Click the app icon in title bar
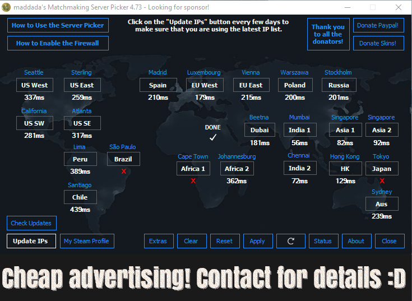This screenshot has width=412, height=301. (7, 7)
